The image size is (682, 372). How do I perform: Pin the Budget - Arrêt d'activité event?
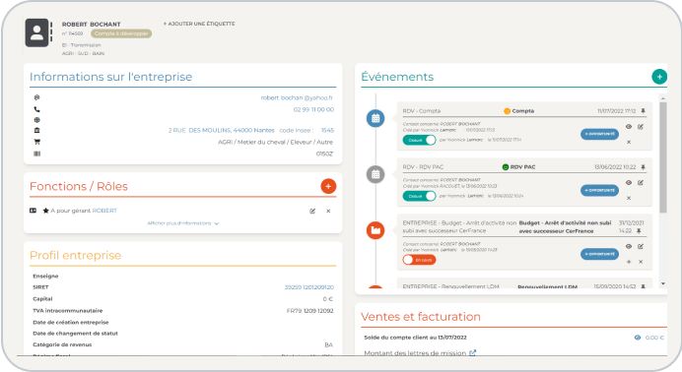coord(639,231)
